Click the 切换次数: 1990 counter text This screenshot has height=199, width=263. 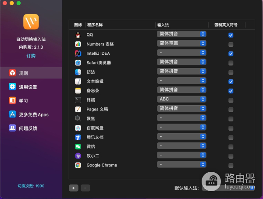coord(31,186)
